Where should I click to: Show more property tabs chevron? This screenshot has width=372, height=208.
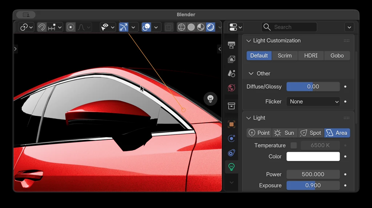pyautogui.click(x=231, y=182)
